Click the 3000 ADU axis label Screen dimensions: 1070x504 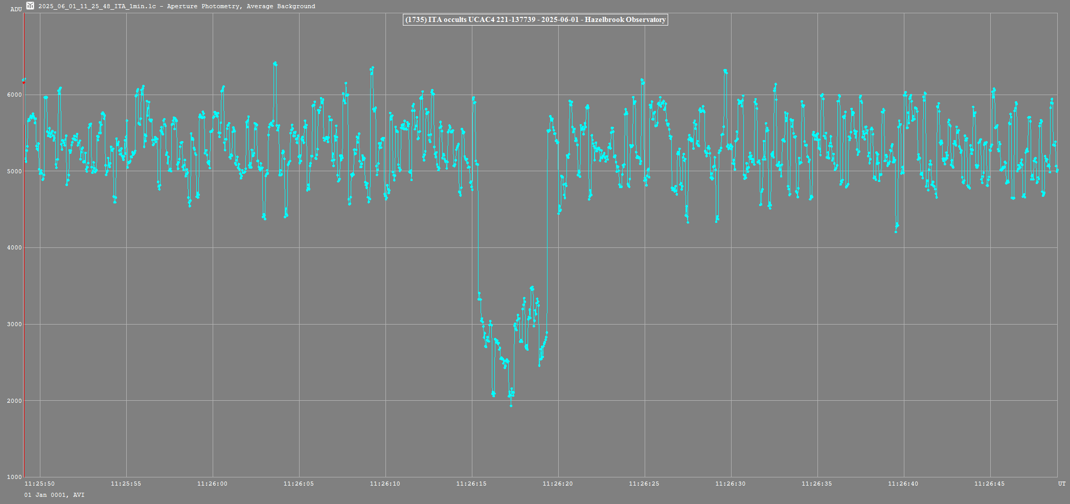point(14,325)
